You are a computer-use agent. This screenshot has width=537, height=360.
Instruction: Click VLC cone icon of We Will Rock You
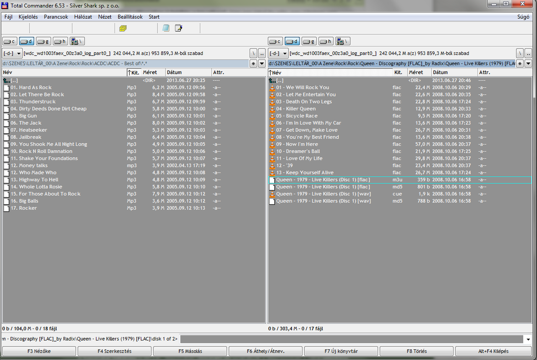[x=272, y=88]
